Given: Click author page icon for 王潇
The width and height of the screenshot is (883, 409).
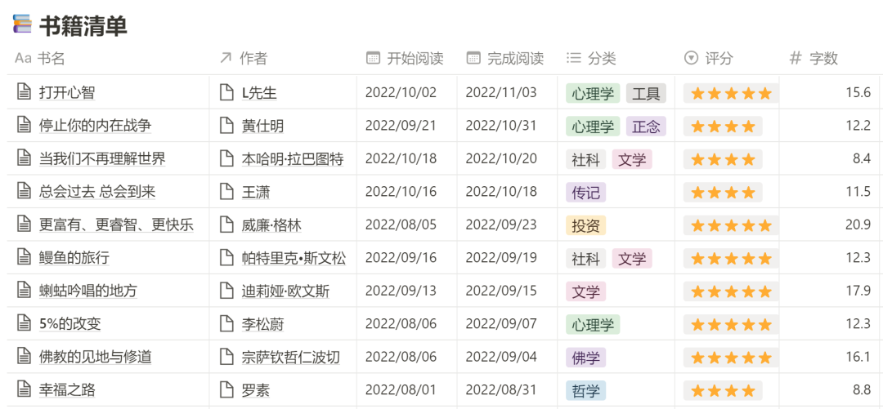Looking at the screenshot, I should 226,192.
